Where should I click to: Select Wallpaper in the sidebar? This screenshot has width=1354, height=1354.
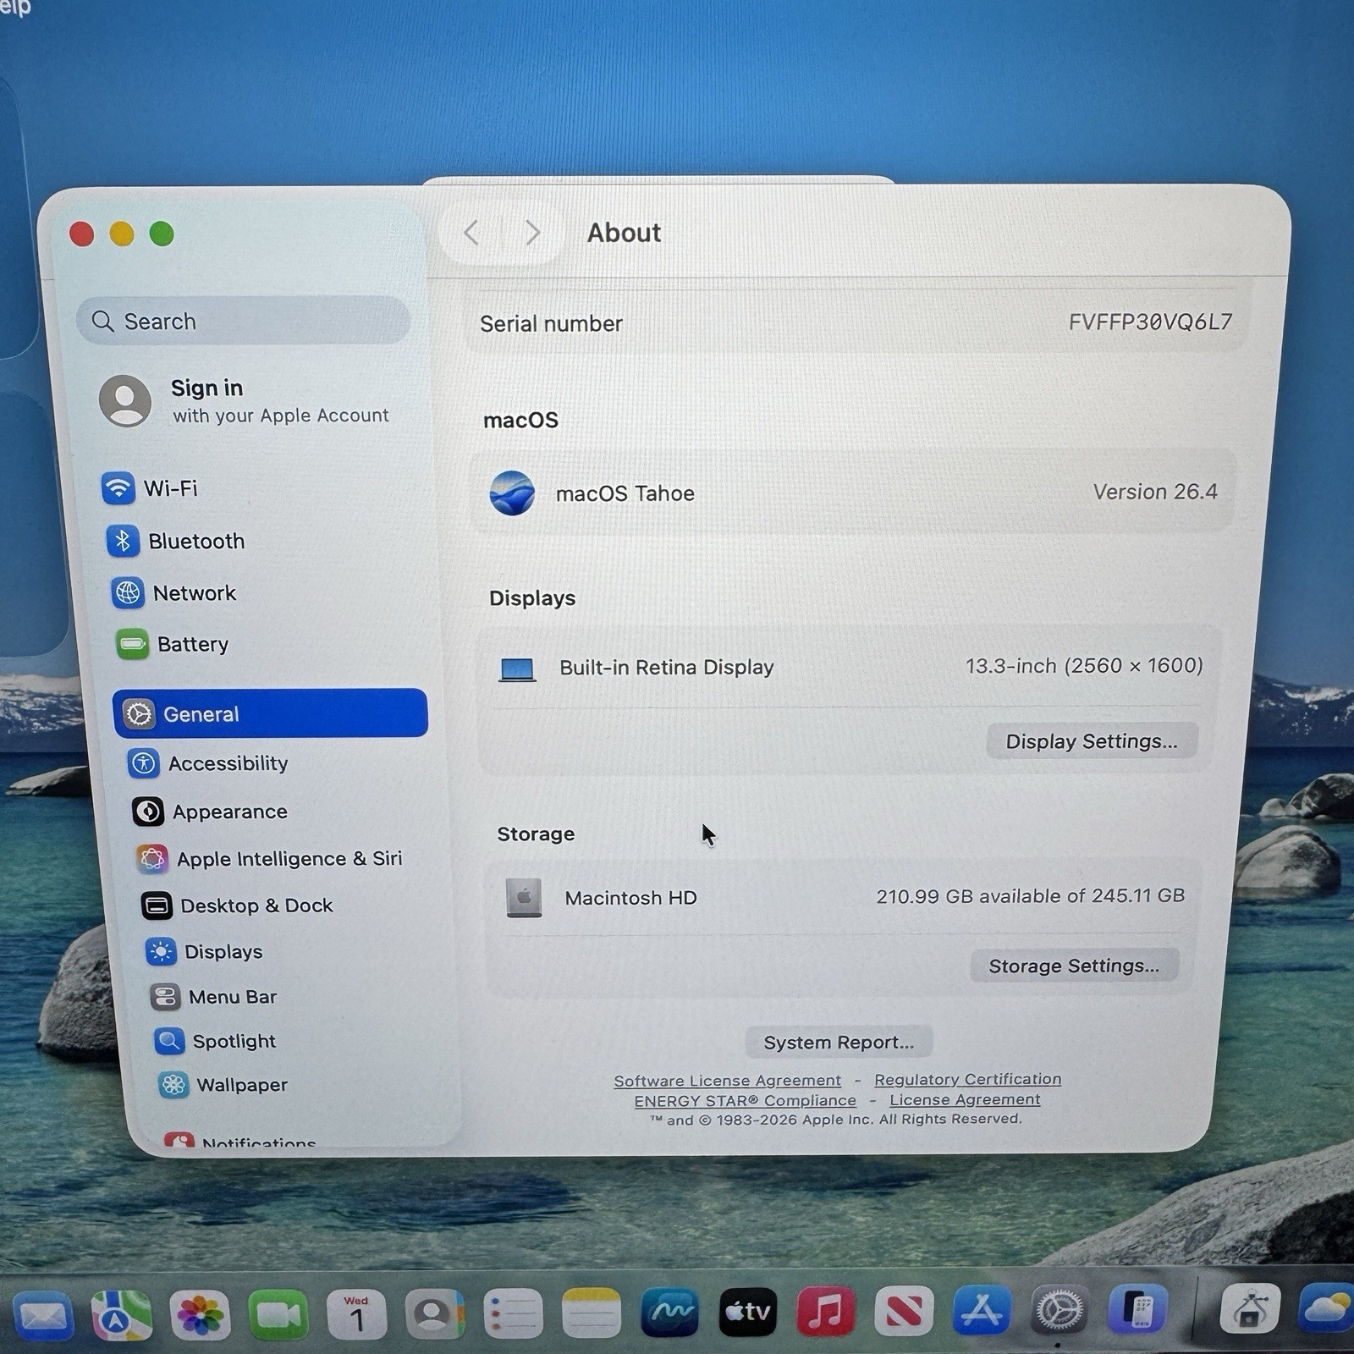(241, 1085)
